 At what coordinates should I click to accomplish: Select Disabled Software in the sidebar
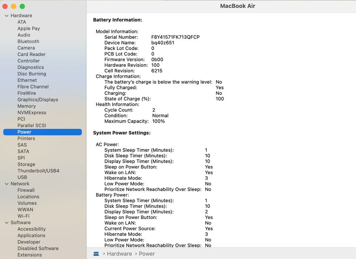(38, 249)
